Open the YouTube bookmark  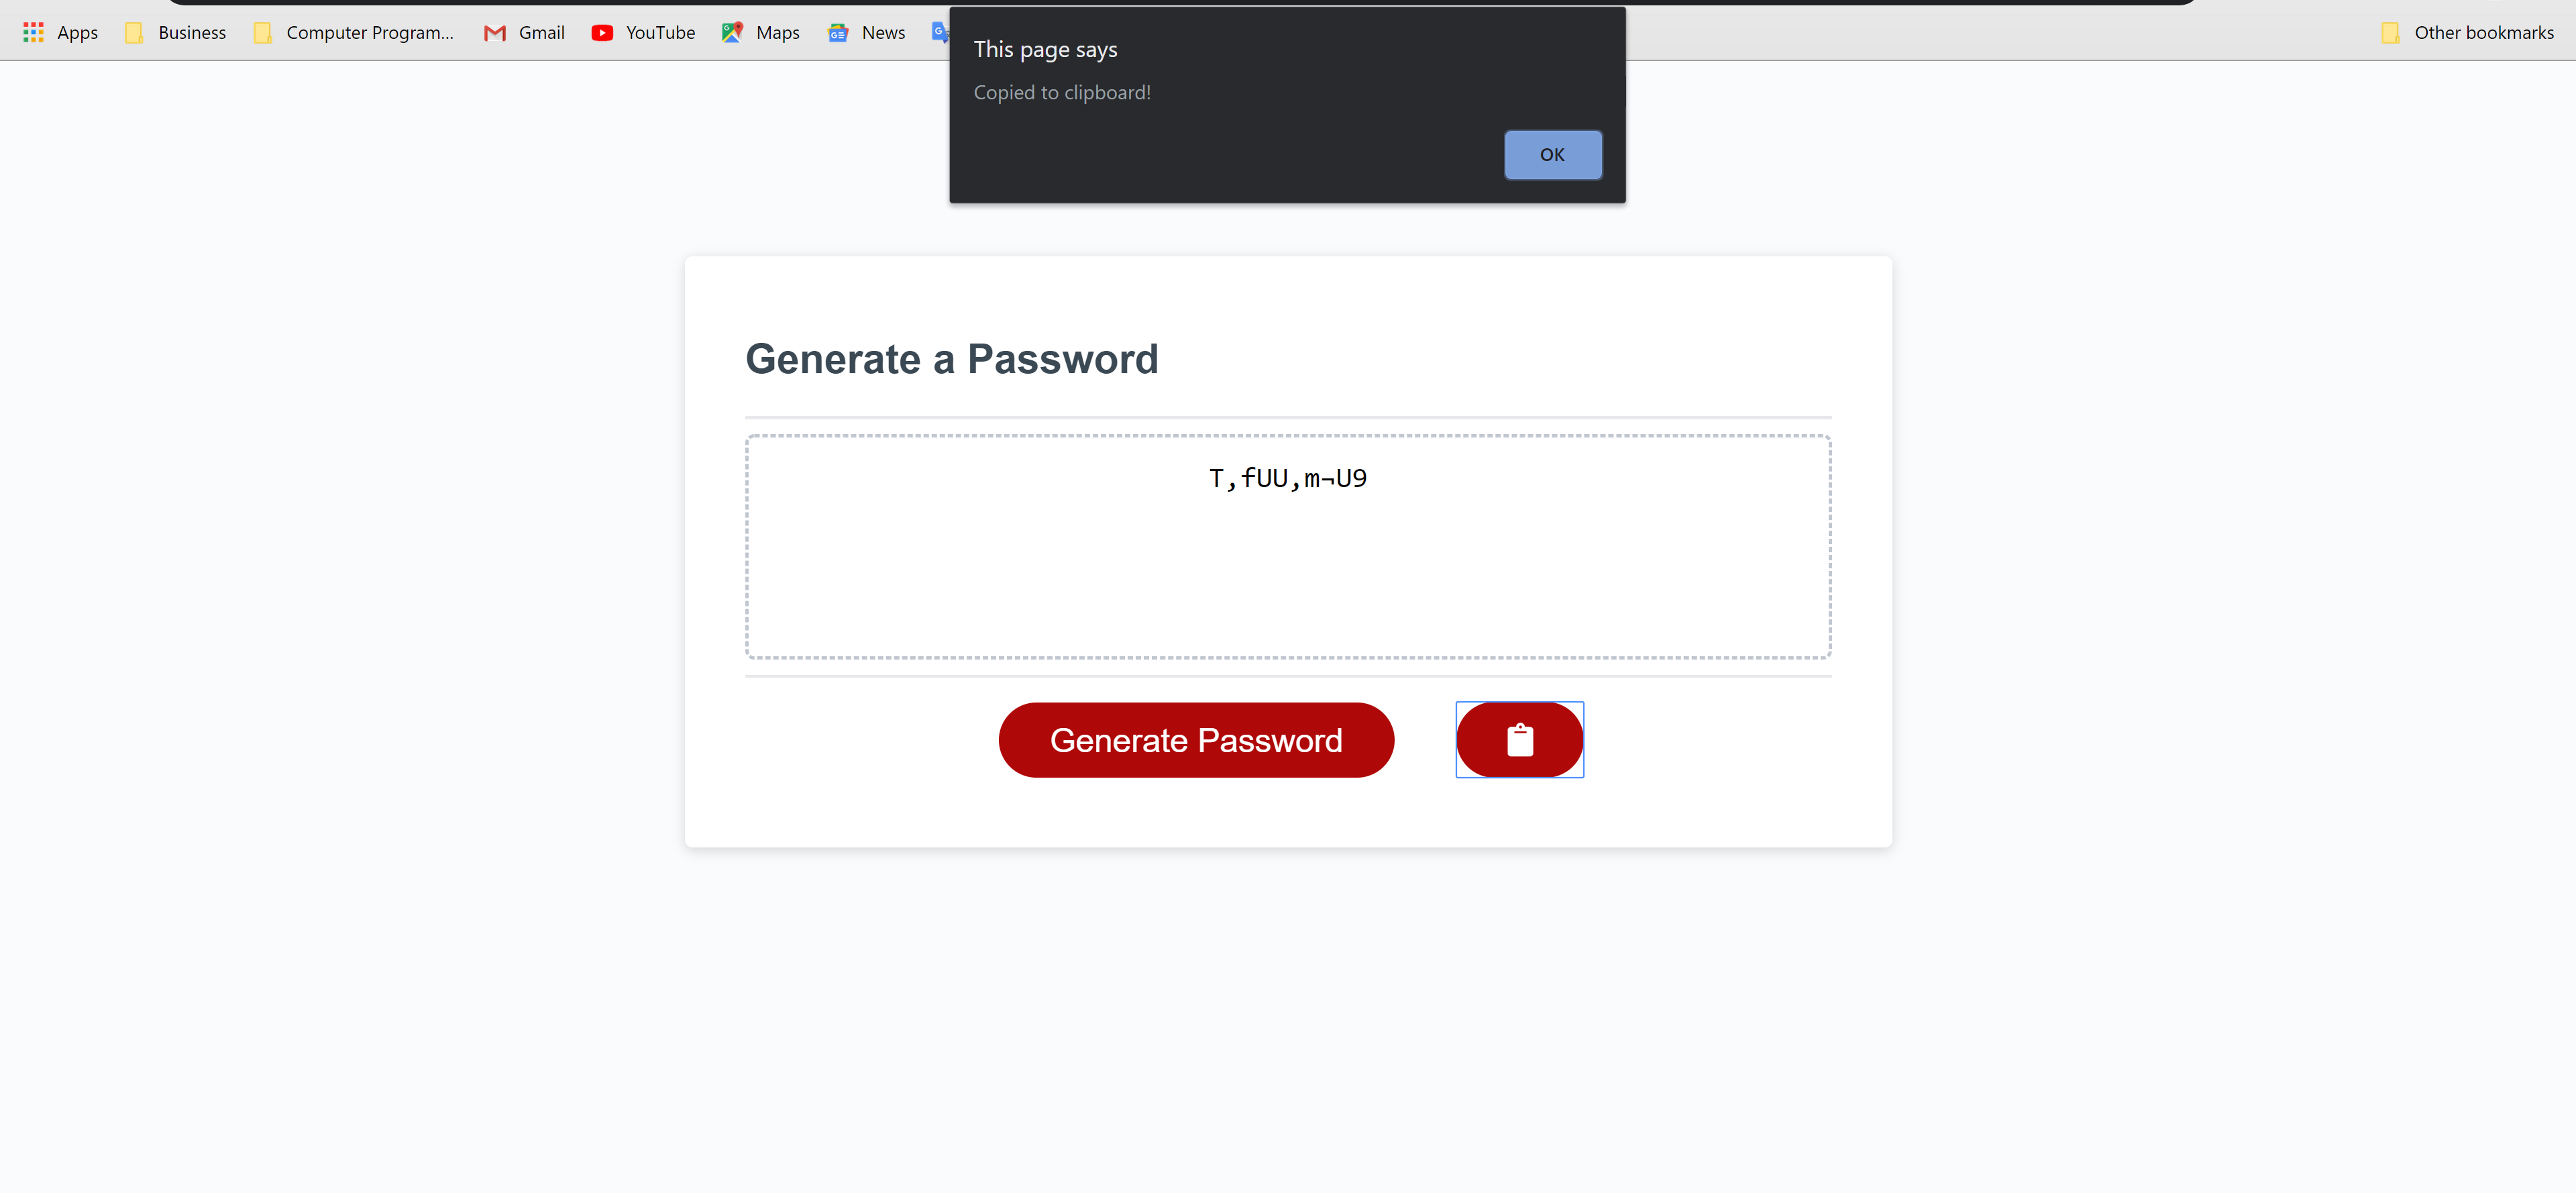(x=643, y=32)
